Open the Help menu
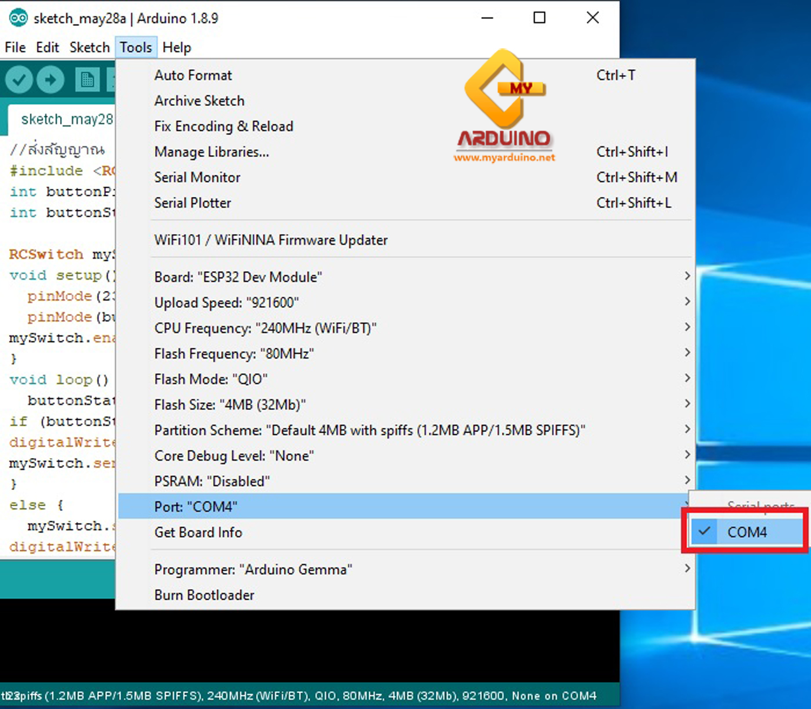Image resolution: width=811 pixels, height=709 pixels. (x=176, y=48)
